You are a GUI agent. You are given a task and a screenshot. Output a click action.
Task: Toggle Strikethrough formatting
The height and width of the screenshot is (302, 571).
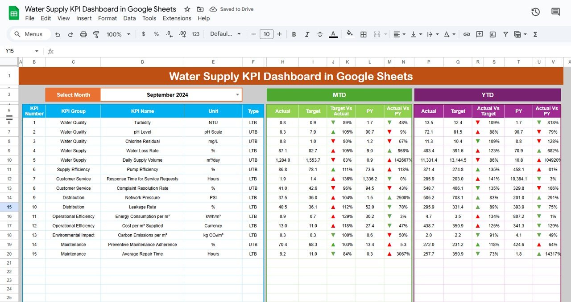click(x=320, y=34)
